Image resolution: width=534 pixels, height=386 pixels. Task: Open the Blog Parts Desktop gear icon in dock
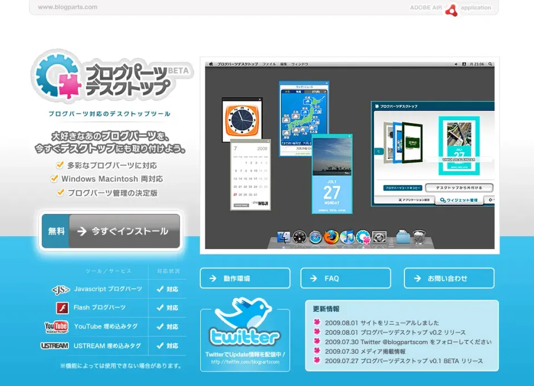[x=363, y=237]
